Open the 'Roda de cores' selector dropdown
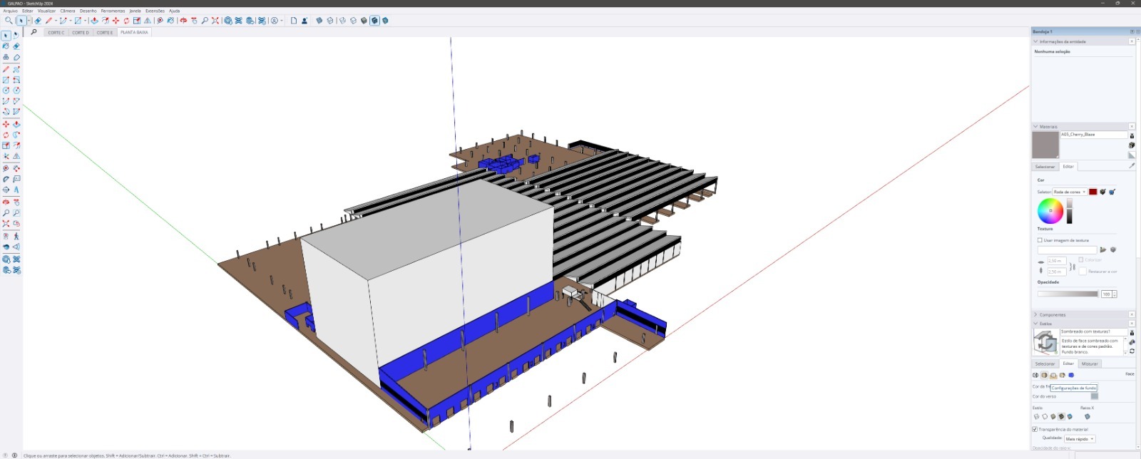Screen dimensions: 1141x459 [1070, 192]
